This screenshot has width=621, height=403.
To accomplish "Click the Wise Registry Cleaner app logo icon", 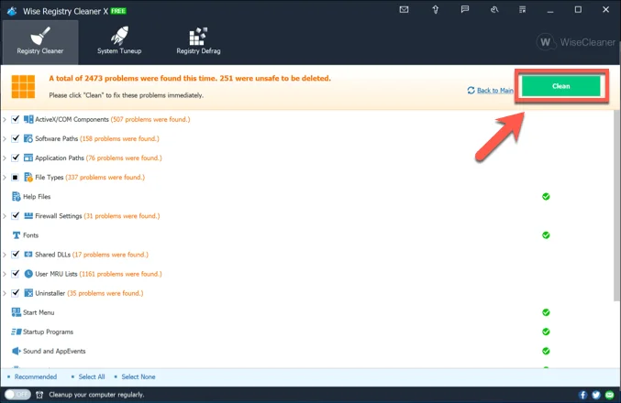I will 12,11.
